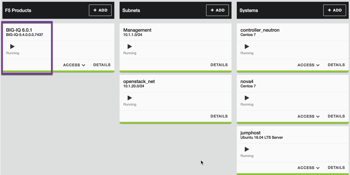The height and width of the screenshot is (175, 350).
Task: Open DETAILS for openstack_net subnet
Action: (x=219, y=116)
